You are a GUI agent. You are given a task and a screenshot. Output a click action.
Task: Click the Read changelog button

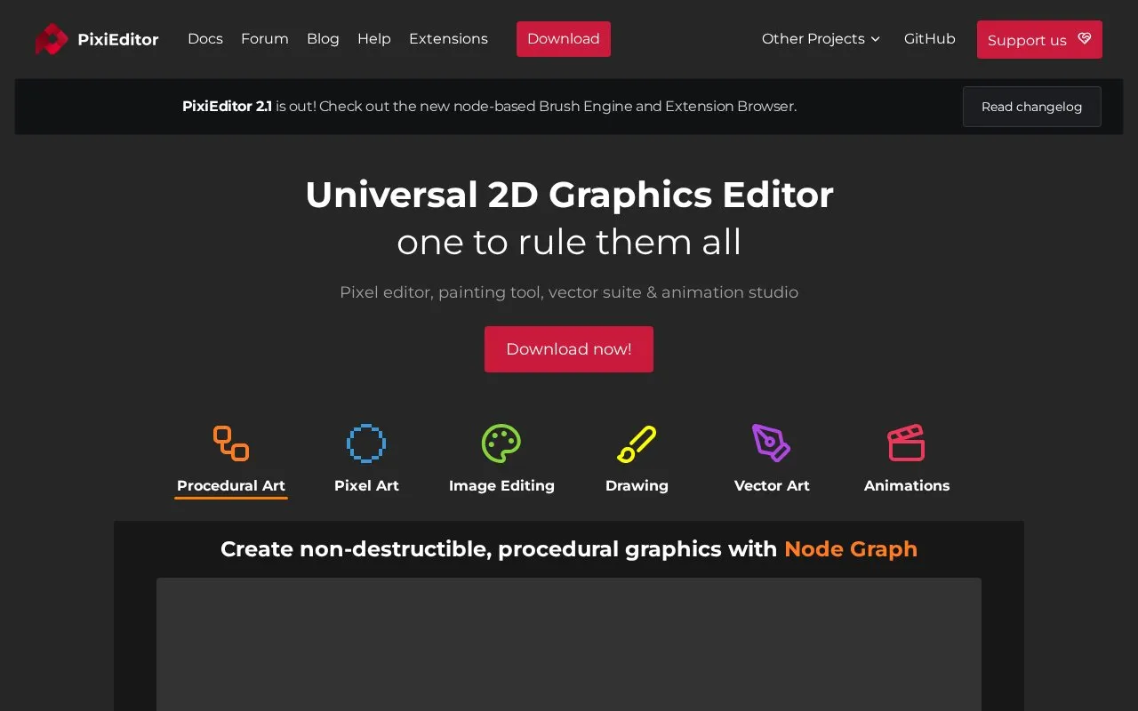pos(1031,107)
